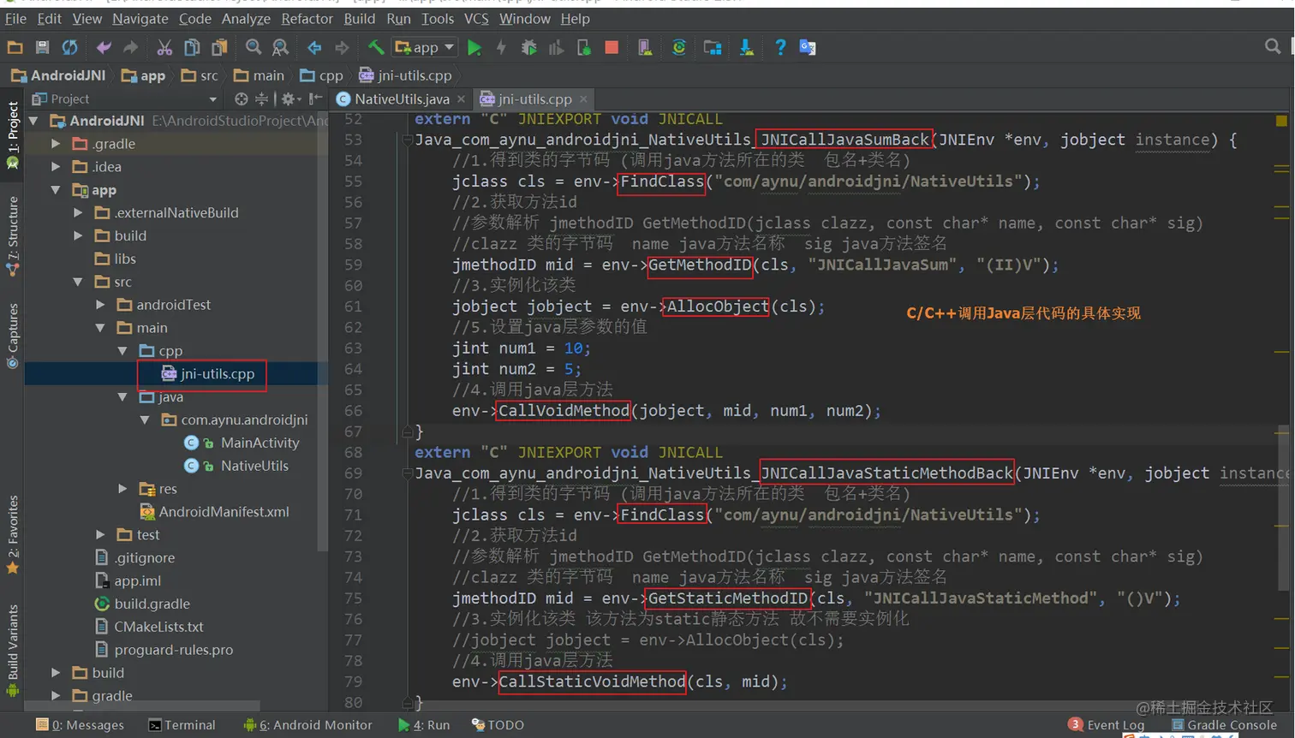Image resolution: width=1295 pixels, height=738 pixels.
Task: Select MainActivity in project tree
Action: pos(260,443)
